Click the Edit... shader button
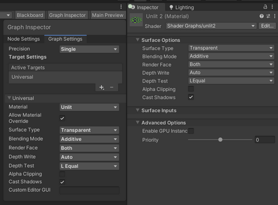The image size is (278, 205). (x=267, y=26)
